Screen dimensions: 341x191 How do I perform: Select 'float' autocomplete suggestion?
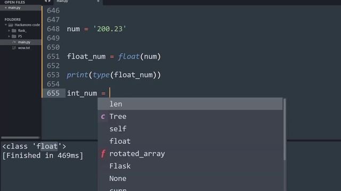(x=190, y=141)
